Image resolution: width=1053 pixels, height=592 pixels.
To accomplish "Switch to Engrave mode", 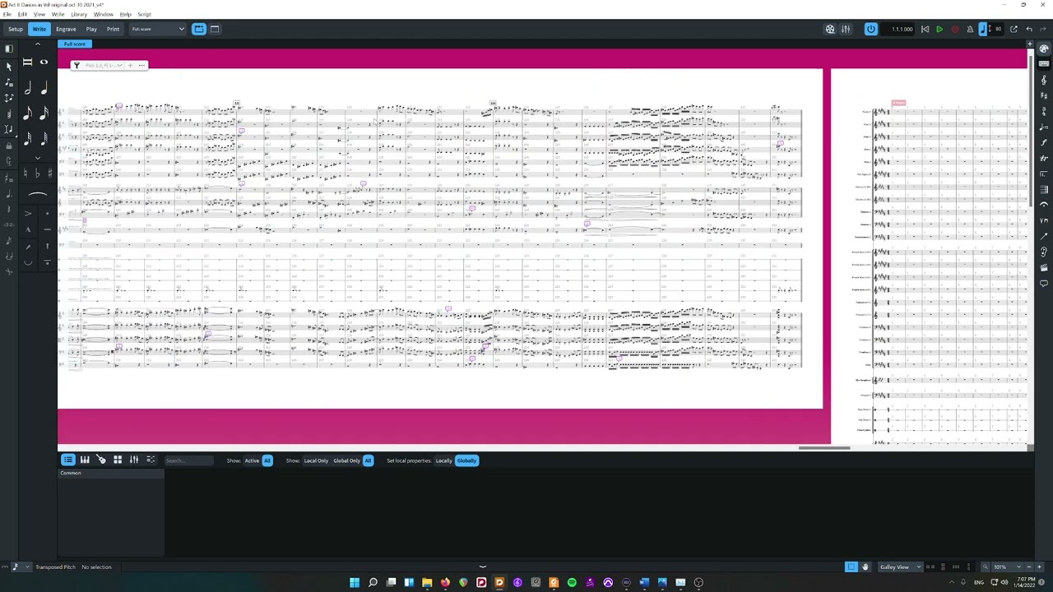I will [x=66, y=29].
